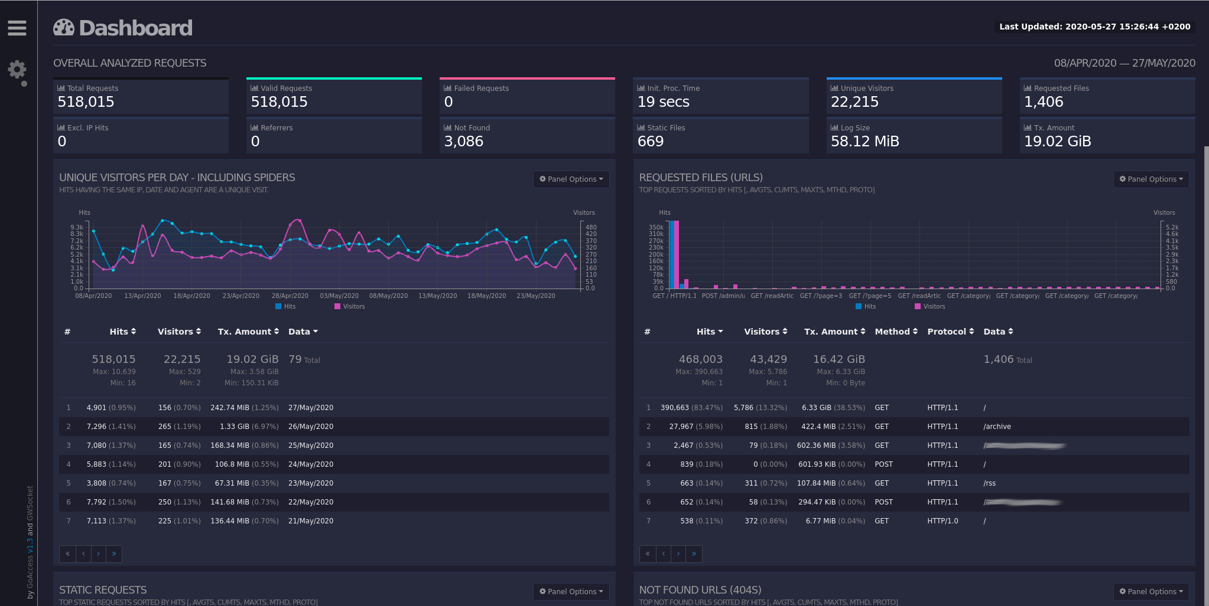
Task: Toggle Hits legend in unique visitors chart
Action: pyautogui.click(x=285, y=306)
